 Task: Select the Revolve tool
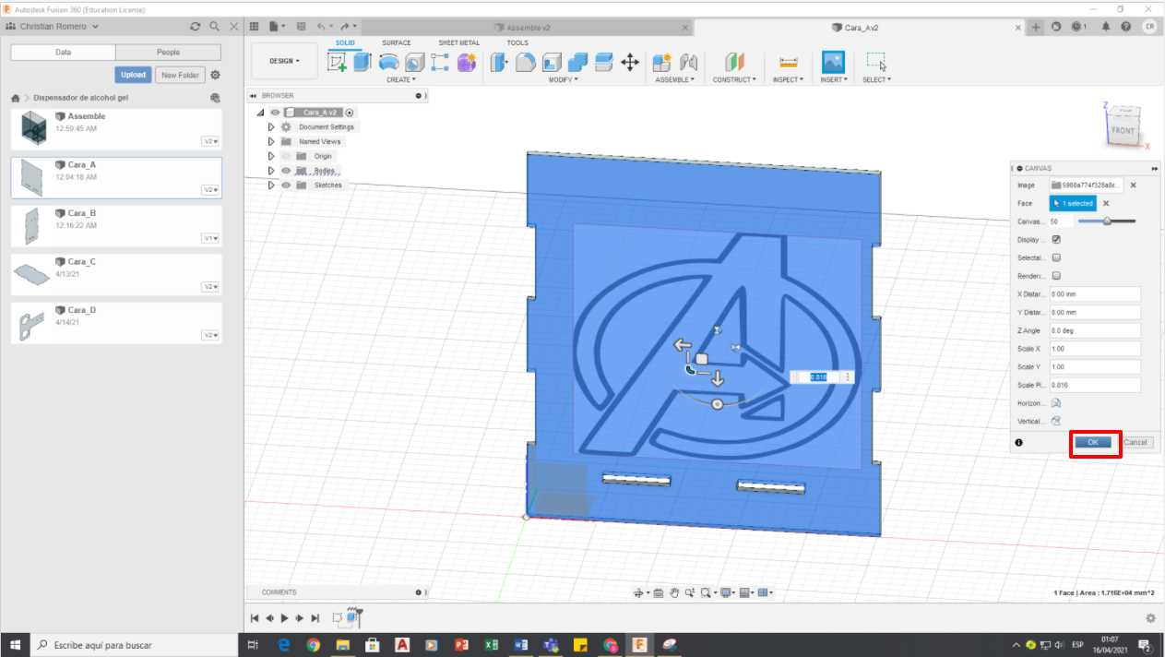[x=388, y=62]
